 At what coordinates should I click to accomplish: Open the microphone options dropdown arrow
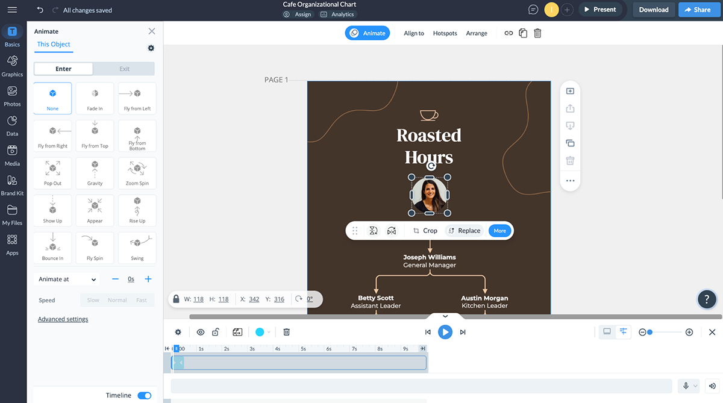(696, 386)
